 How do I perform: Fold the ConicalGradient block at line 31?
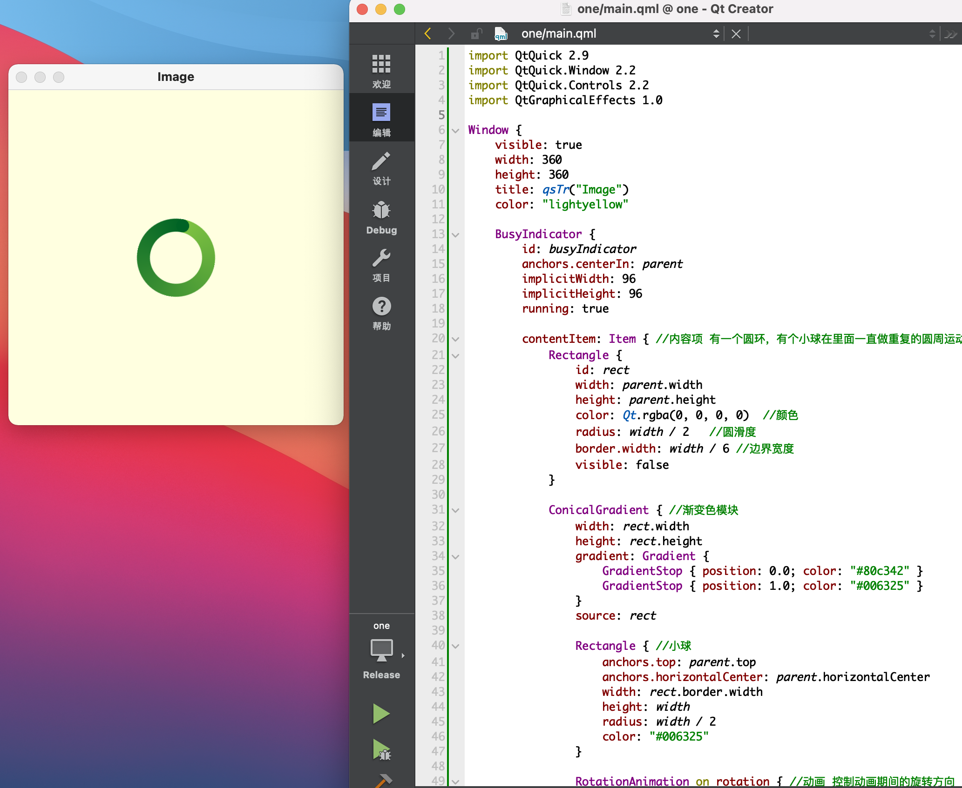coord(456,510)
